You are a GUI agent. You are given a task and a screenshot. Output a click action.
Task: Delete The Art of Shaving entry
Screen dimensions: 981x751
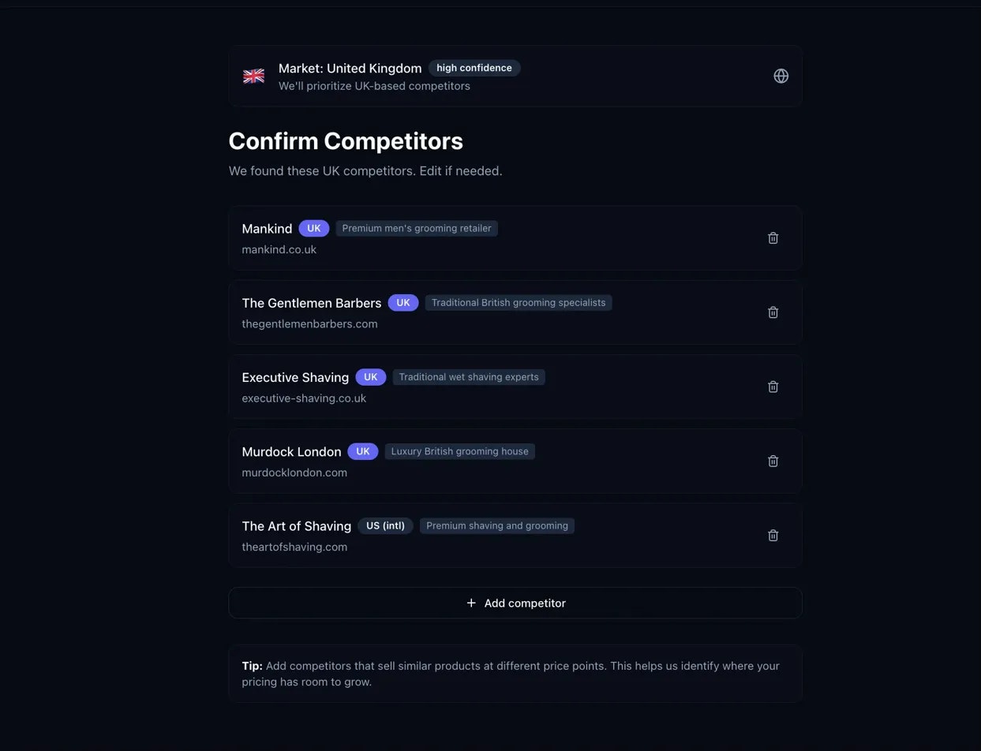(773, 535)
